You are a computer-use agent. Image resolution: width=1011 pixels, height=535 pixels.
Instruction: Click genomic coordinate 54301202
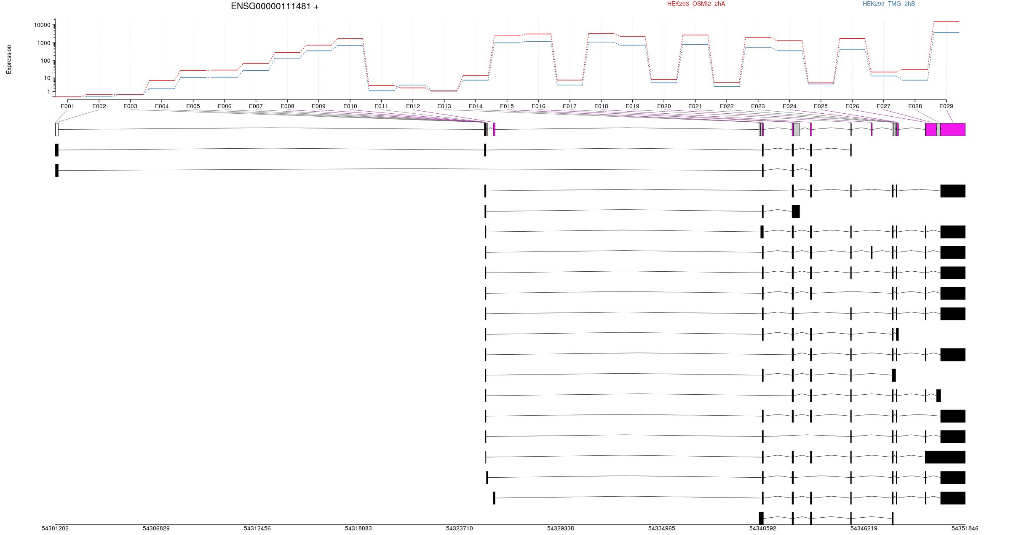(55, 528)
